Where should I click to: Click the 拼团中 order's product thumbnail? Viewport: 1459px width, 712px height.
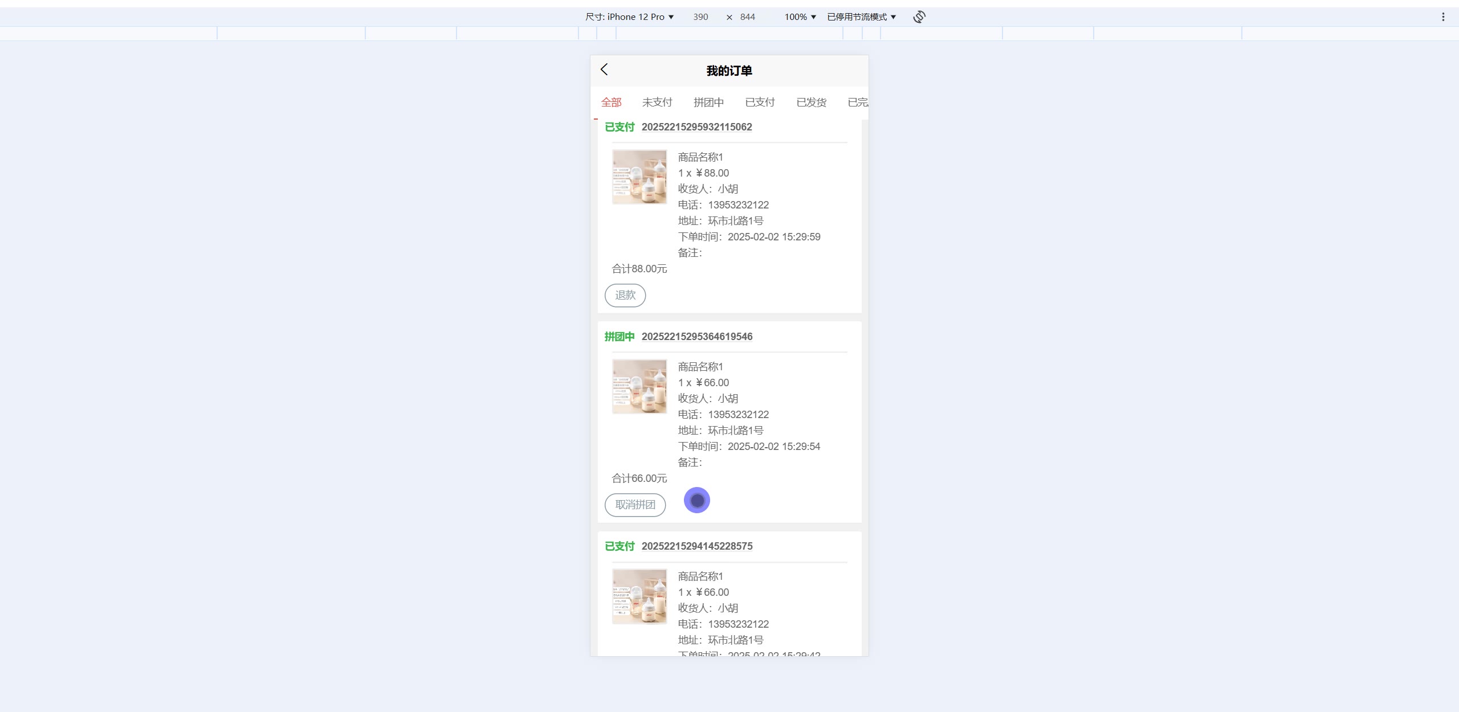tap(639, 386)
